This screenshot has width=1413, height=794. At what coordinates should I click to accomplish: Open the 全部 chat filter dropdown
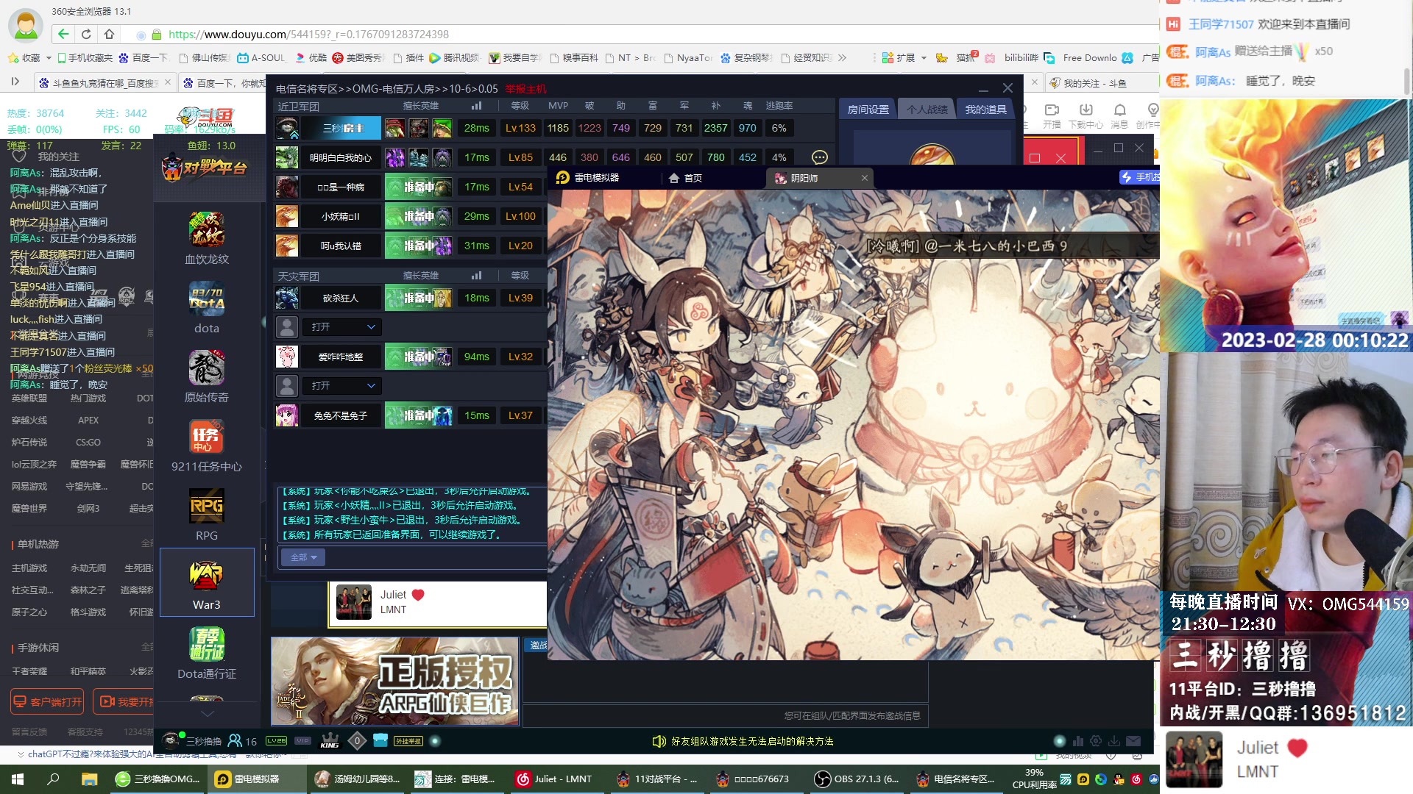(x=303, y=557)
